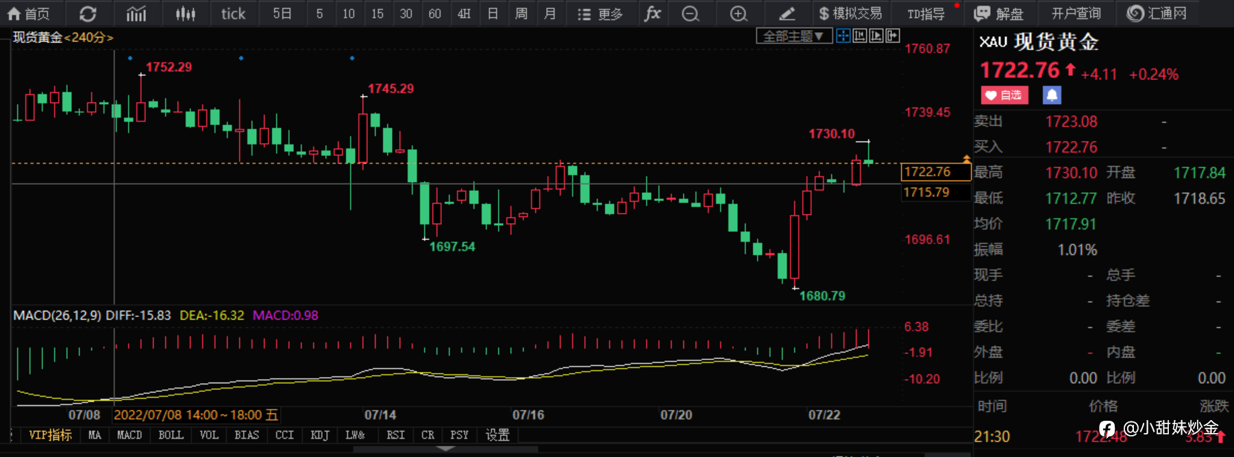Viewport: 1234px width, 457px height.
Task: Click 开户查询 account inquiry
Action: coord(1076,14)
